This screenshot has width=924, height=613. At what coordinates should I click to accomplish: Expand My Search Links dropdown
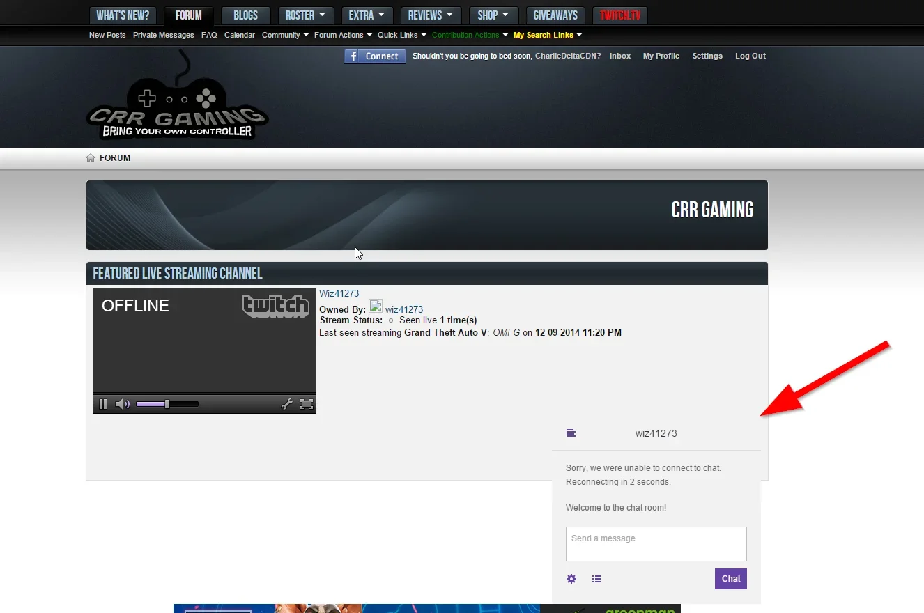548,35
